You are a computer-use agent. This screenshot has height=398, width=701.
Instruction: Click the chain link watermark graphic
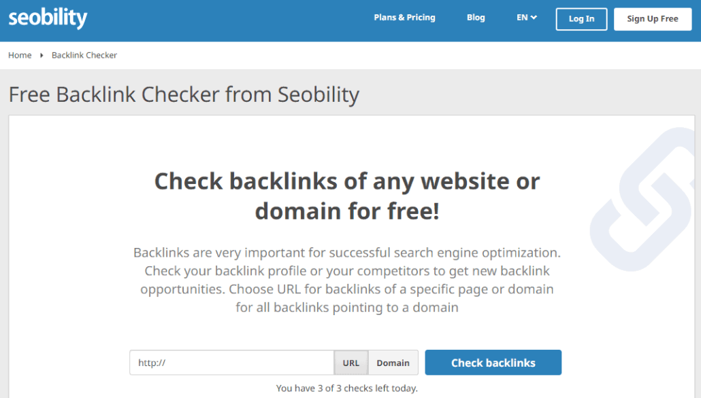(643, 200)
